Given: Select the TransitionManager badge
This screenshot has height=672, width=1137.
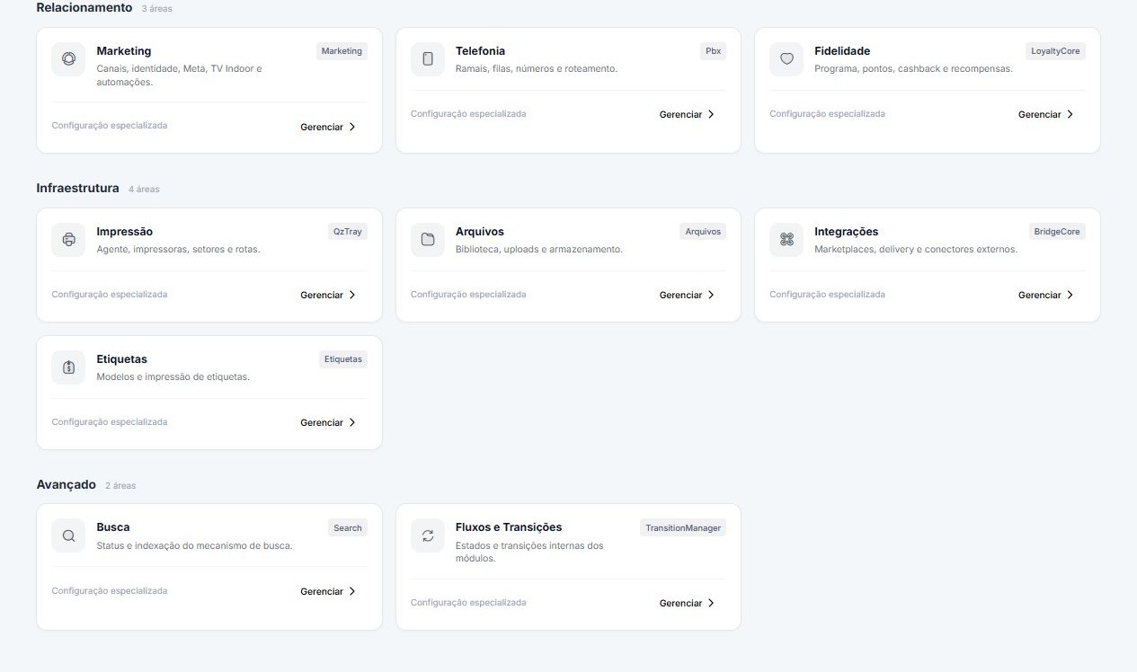Looking at the screenshot, I should pos(683,528).
